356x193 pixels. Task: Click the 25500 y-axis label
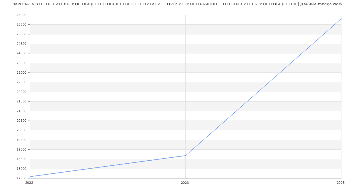[x=22, y=25]
